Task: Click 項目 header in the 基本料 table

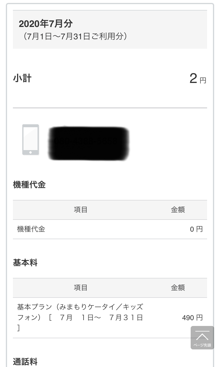Action: 81,288
